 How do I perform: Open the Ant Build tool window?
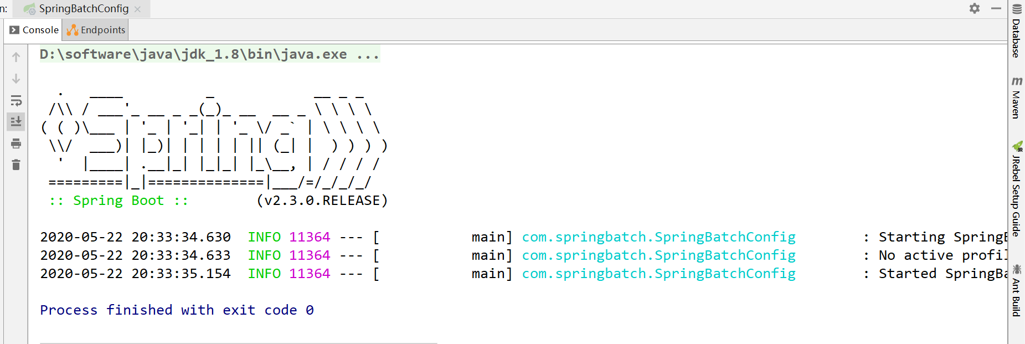(1017, 290)
